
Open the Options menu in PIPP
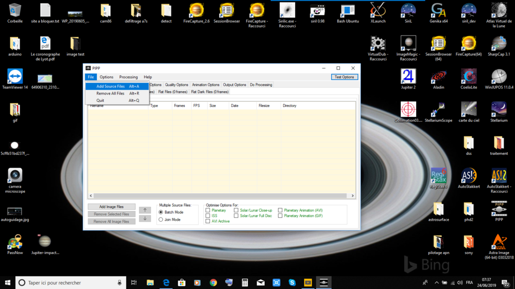(x=107, y=77)
